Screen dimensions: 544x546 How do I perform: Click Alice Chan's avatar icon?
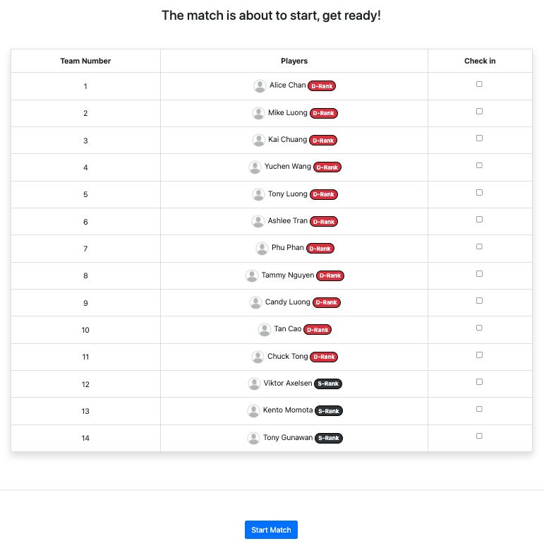tap(260, 86)
